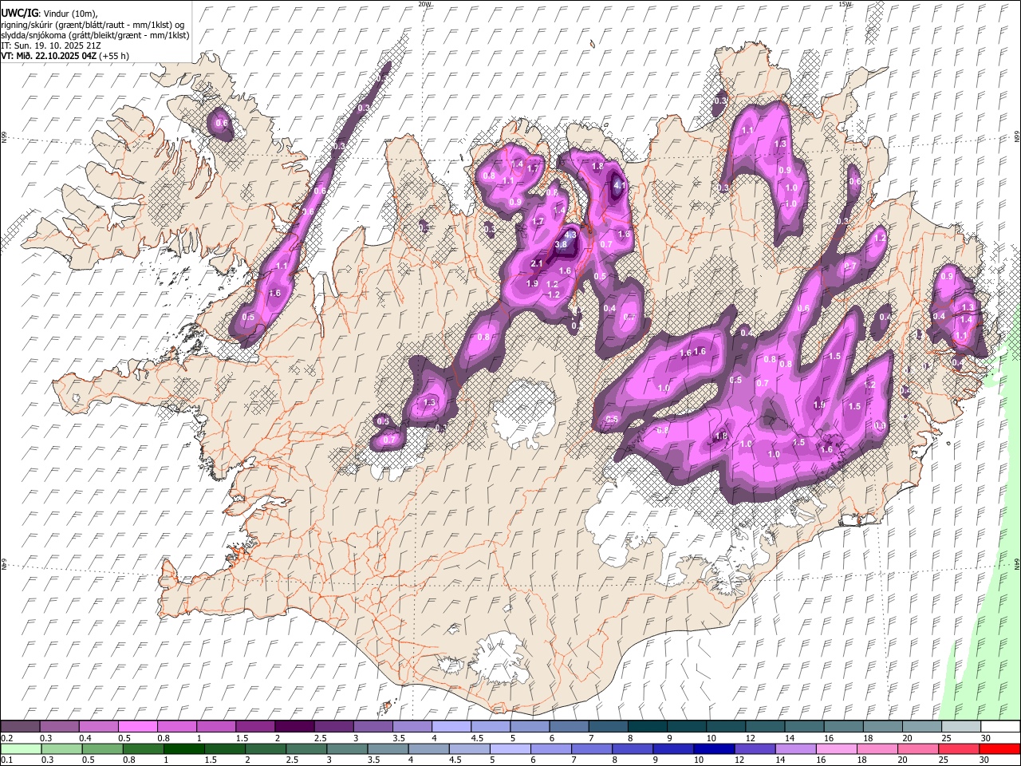Pick the deep navy 10–12 rain legend swatch

click(x=713, y=749)
